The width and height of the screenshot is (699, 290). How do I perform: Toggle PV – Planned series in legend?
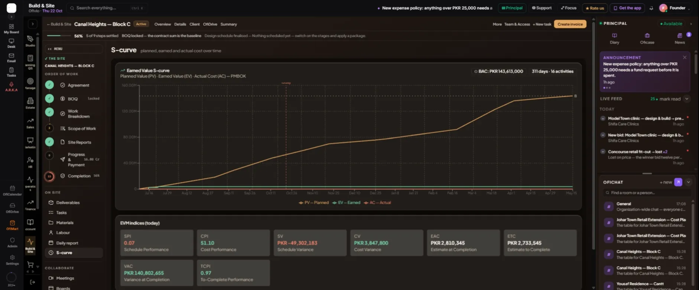click(x=314, y=202)
